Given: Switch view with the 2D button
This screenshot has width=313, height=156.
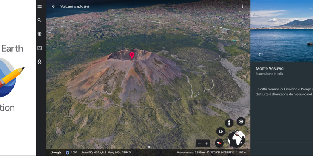Looking at the screenshot, I should [221, 131].
